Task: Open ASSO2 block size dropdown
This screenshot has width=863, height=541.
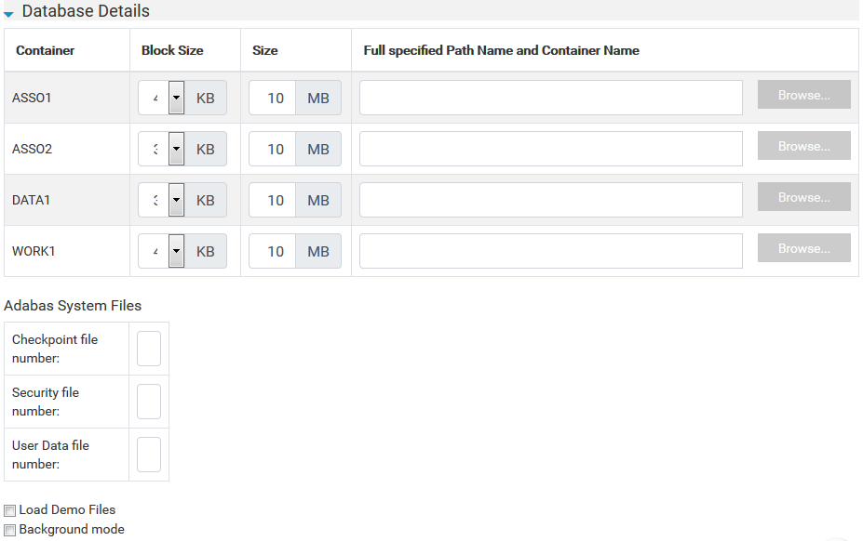Action: [x=176, y=149]
